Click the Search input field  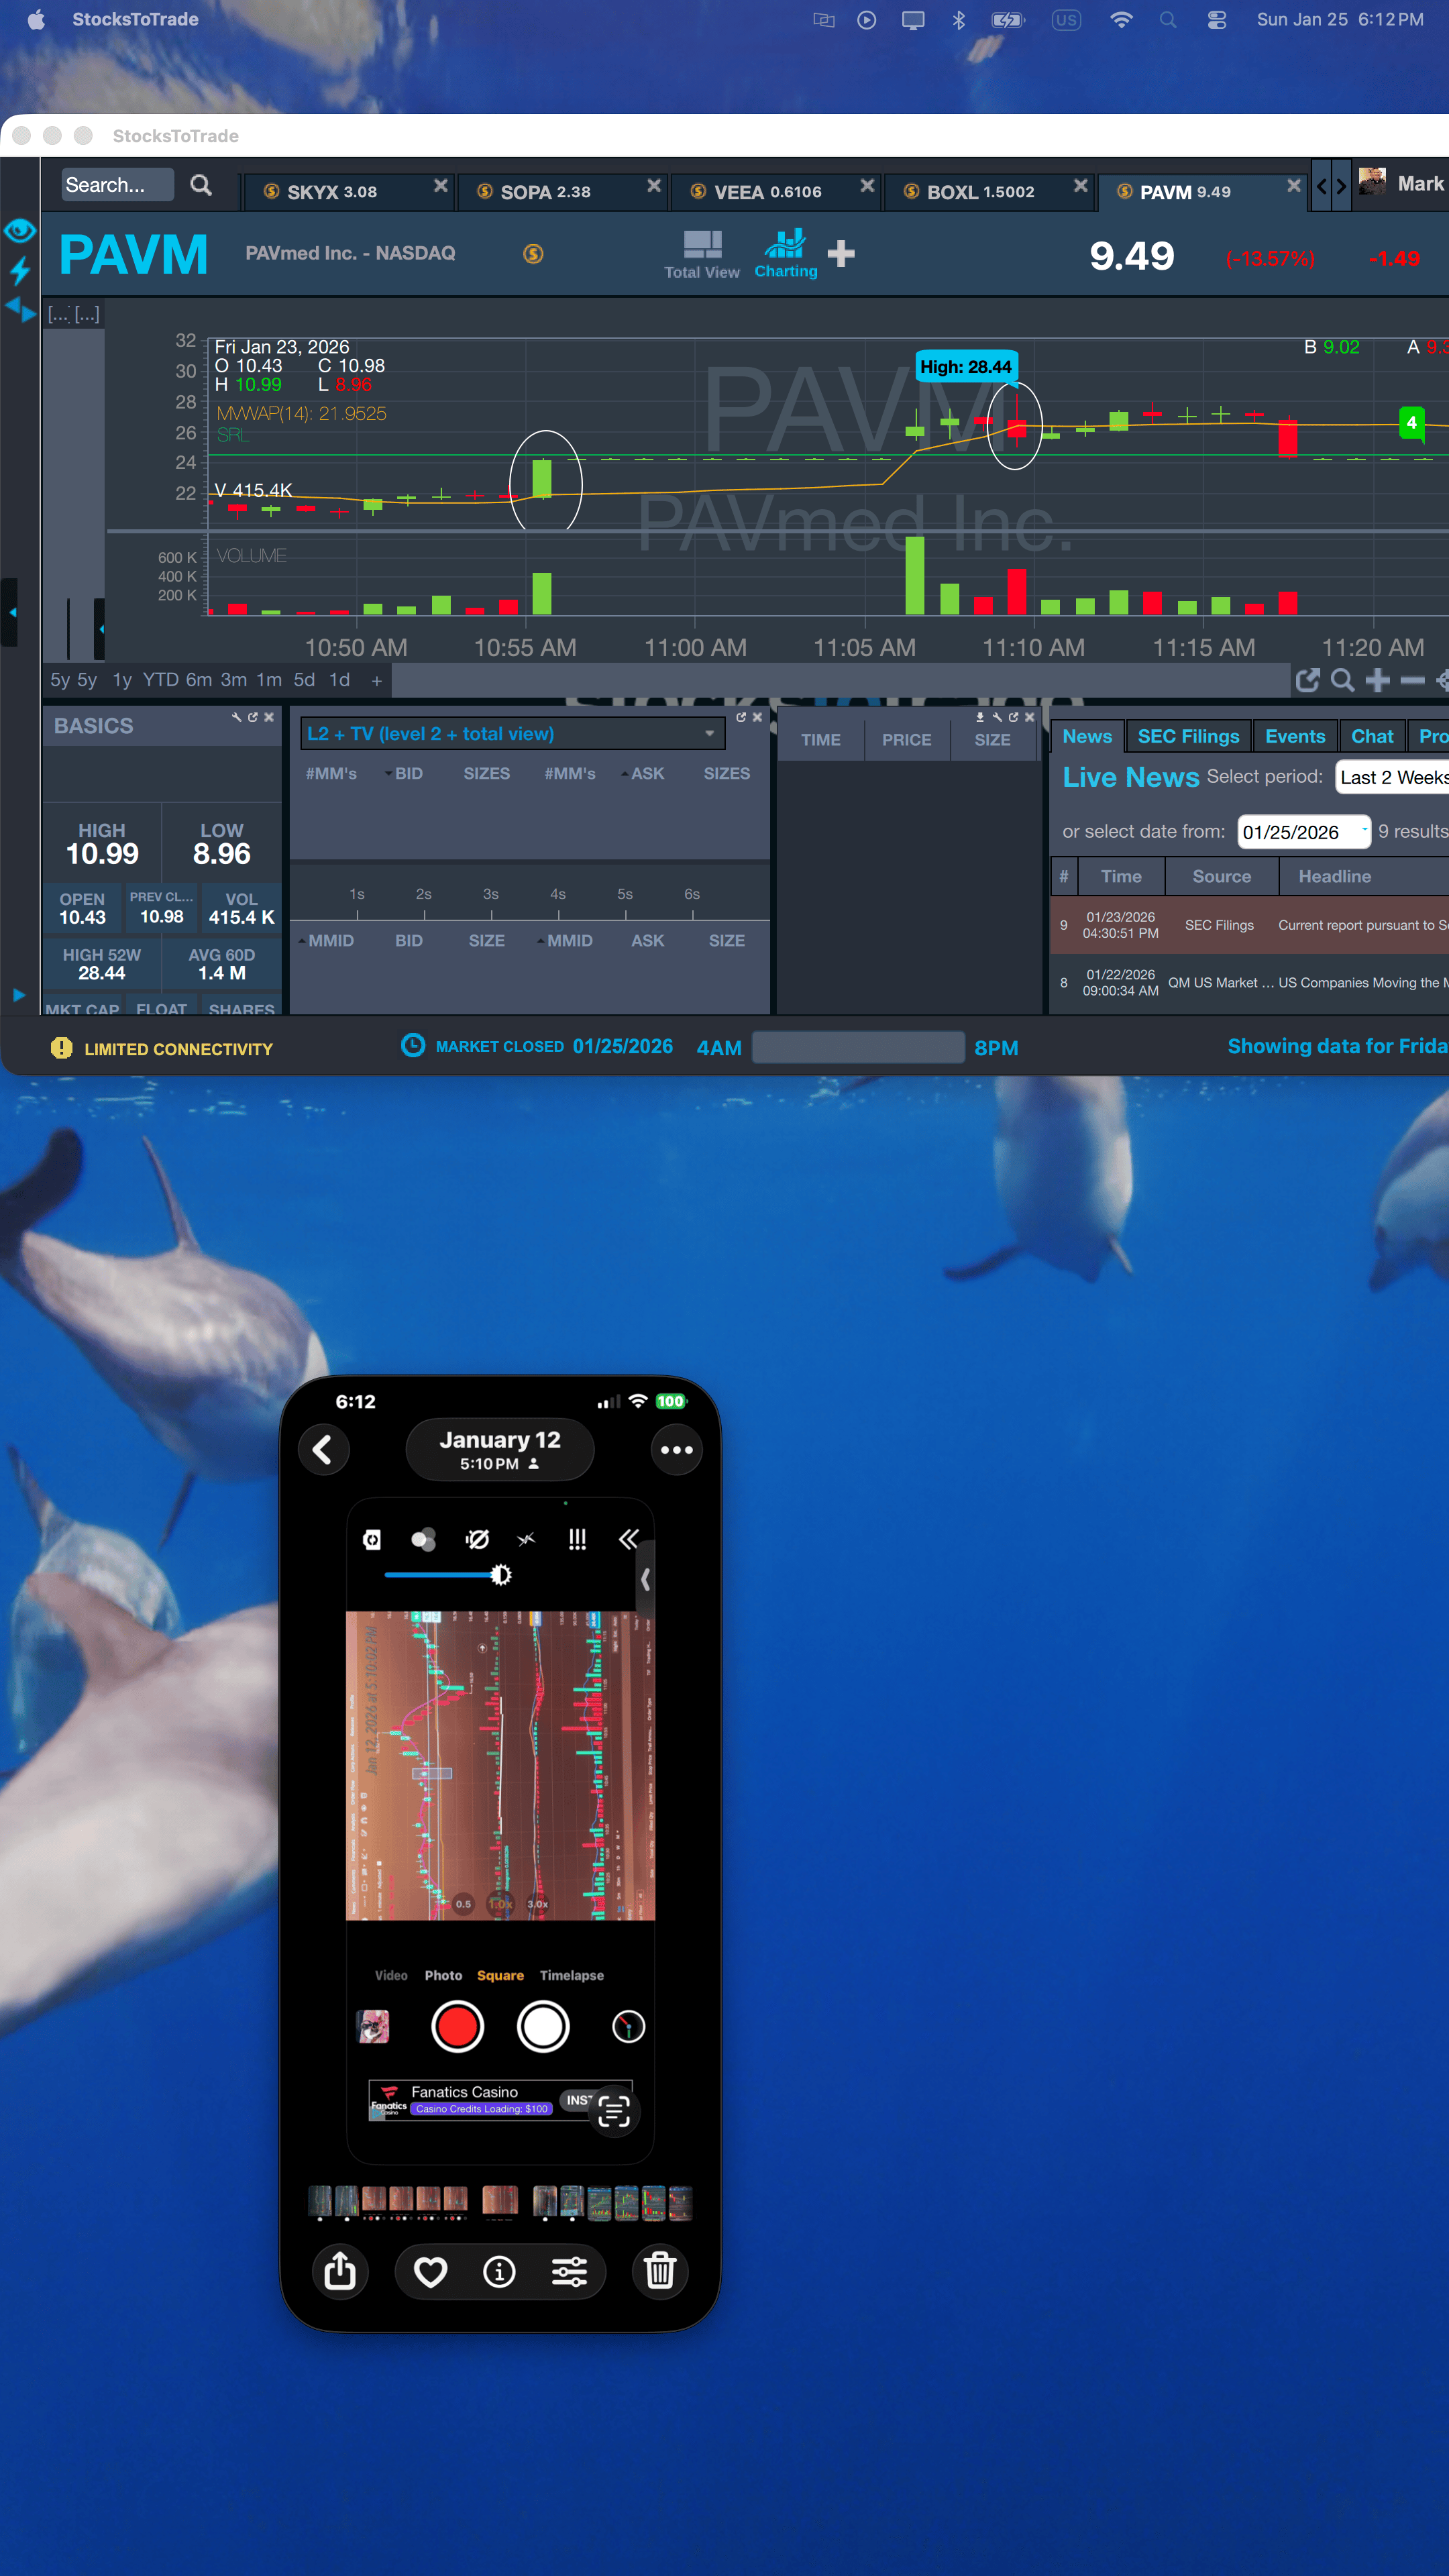pyautogui.click(x=116, y=185)
